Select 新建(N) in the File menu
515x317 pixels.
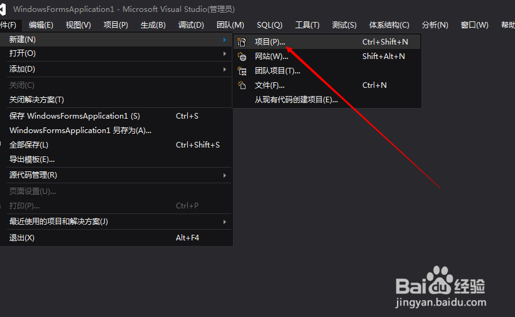(116, 40)
